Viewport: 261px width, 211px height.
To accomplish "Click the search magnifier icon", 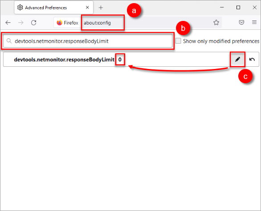I will pyautogui.click(x=9, y=41).
